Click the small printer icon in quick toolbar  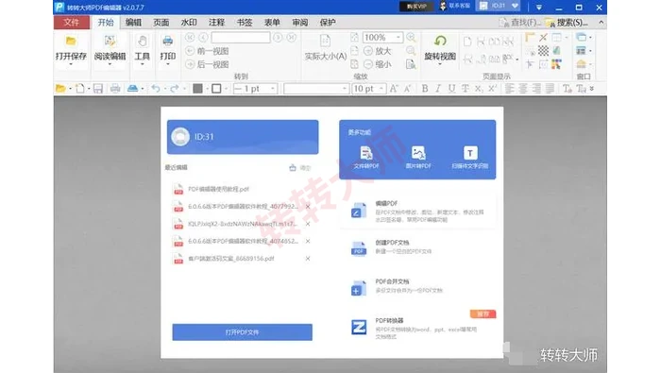pyautogui.click(x=115, y=89)
